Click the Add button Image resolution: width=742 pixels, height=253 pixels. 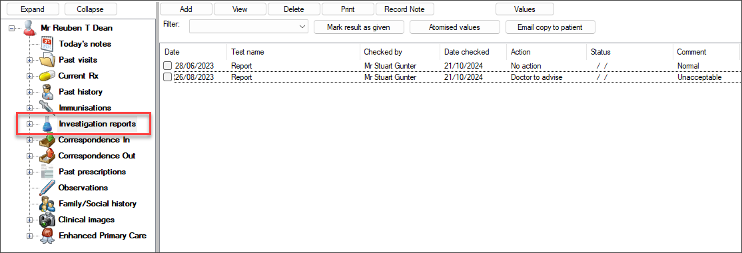point(186,9)
